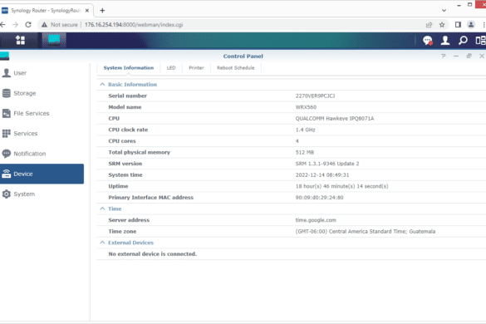The width and height of the screenshot is (486, 324).
Task: Open the search magnifier icon
Action: (463, 41)
